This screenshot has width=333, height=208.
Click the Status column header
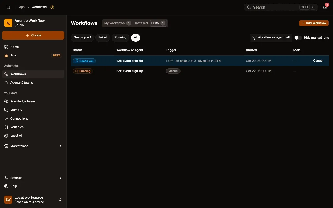coord(78,50)
